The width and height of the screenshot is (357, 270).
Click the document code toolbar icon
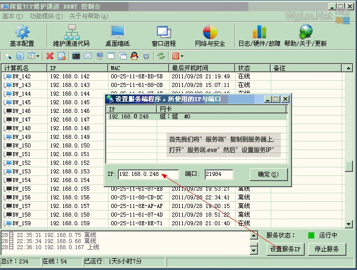click(x=20, y=56)
